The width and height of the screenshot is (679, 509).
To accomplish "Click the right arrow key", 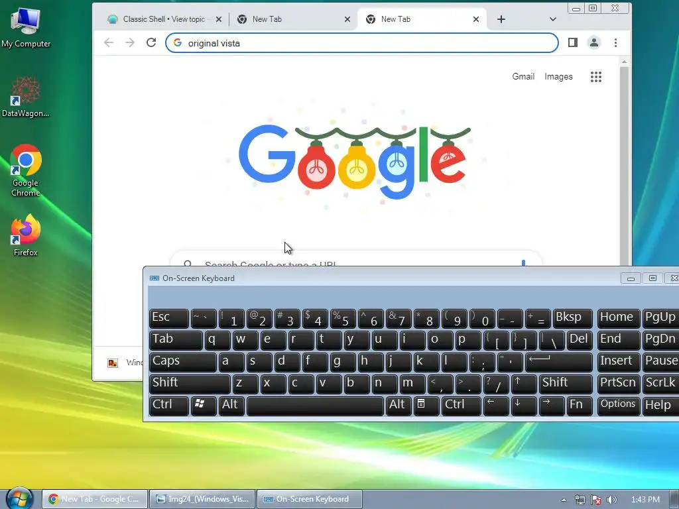I will tap(552, 406).
